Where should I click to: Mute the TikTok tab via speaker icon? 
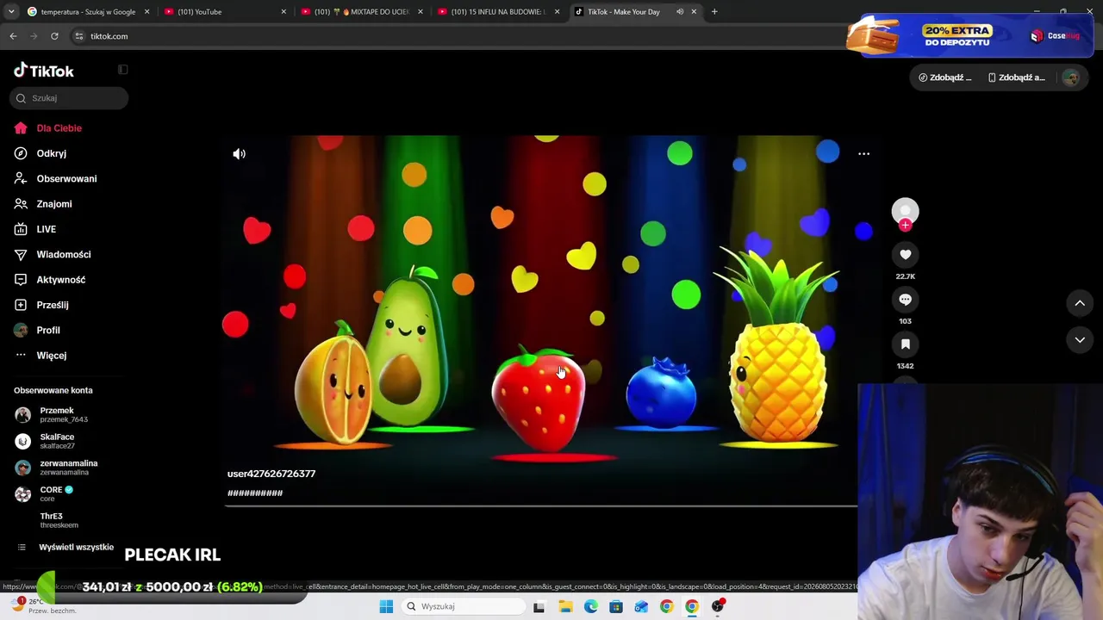pyautogui.click(x=680, y=12)
